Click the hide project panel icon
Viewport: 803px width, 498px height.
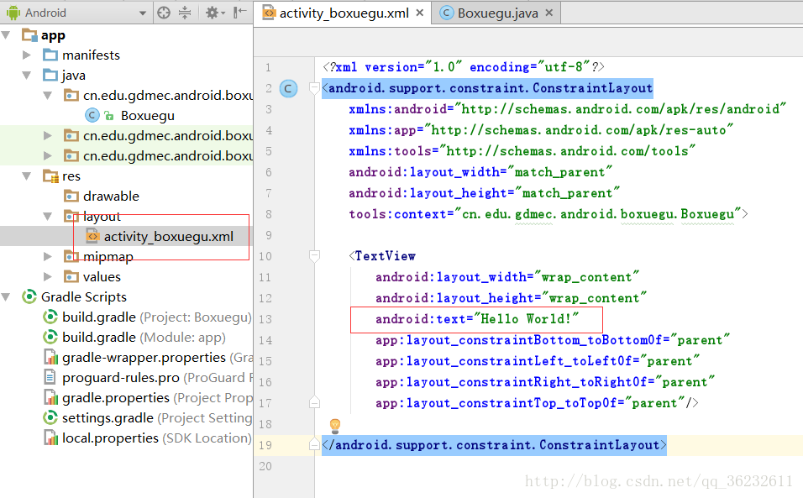[x=239, y=13]
